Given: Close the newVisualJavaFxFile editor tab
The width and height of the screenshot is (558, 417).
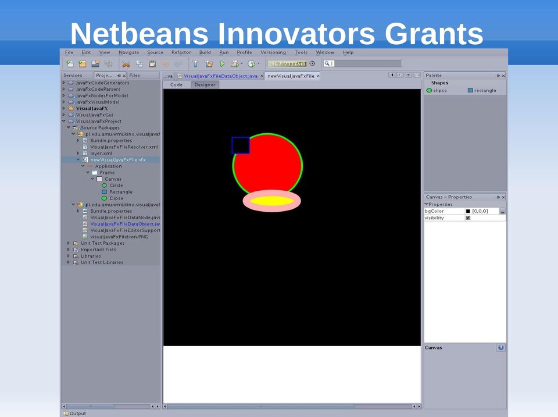Looking at the screenshot, I should coord(318,76).
